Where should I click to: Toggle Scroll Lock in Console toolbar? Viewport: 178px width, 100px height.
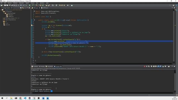(154, 66)
